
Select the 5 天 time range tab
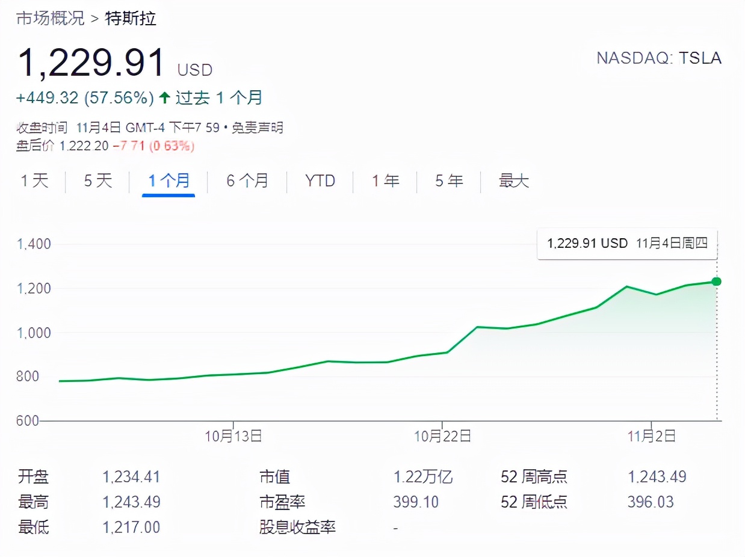pyautogui.click(x=98, y=180)
